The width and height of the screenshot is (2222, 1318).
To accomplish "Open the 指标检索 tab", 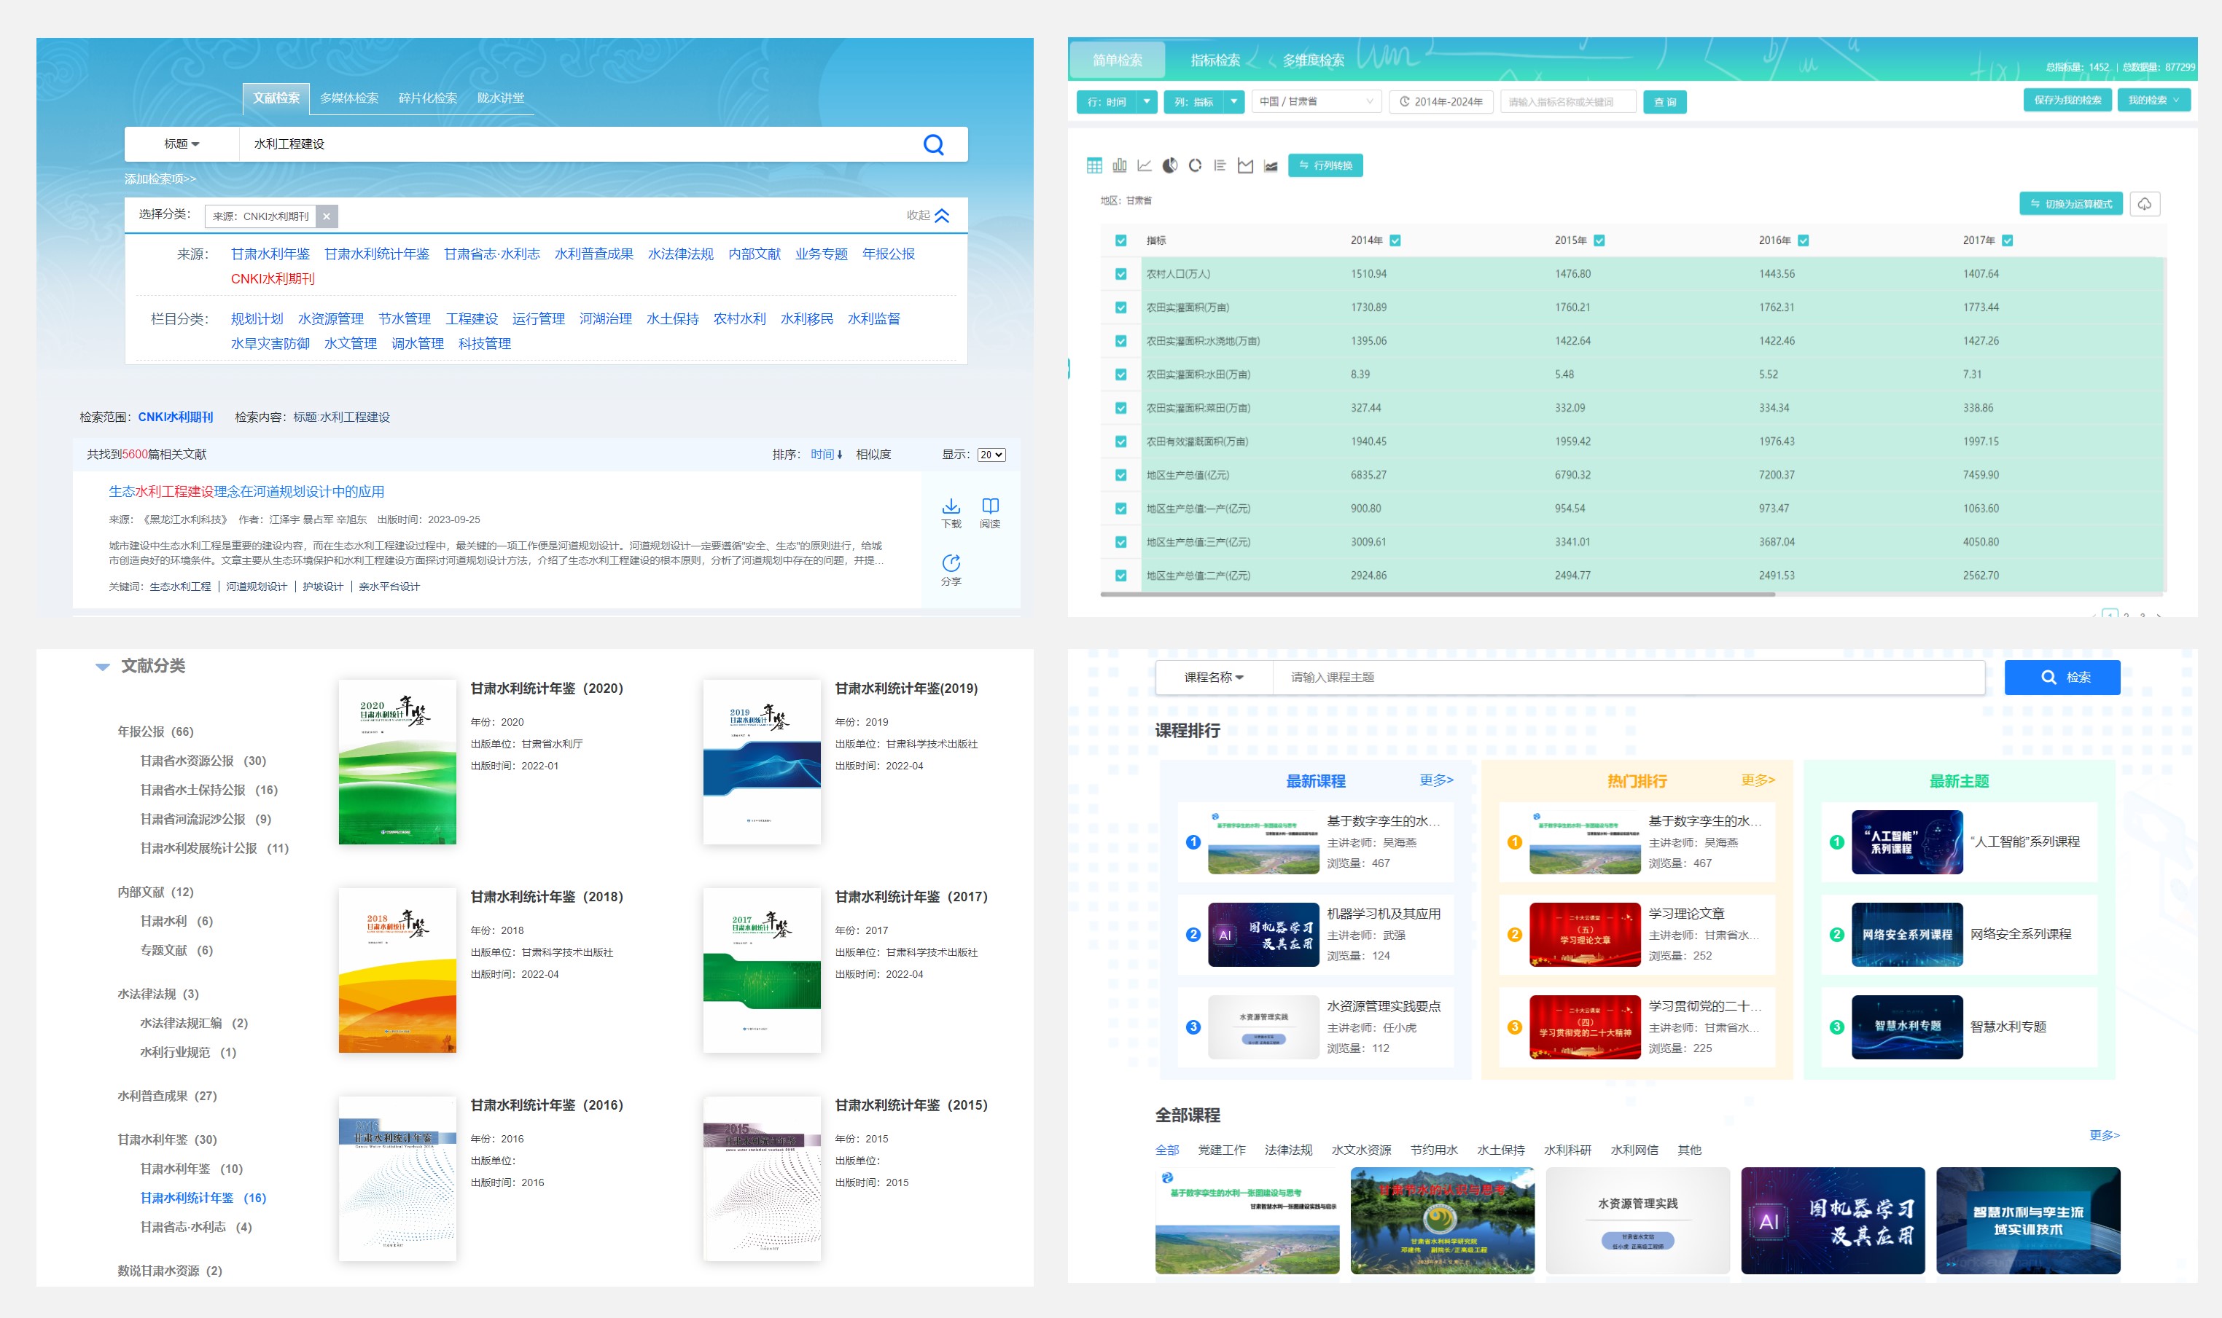I will pyautogui.click(x=1215, y=60).
